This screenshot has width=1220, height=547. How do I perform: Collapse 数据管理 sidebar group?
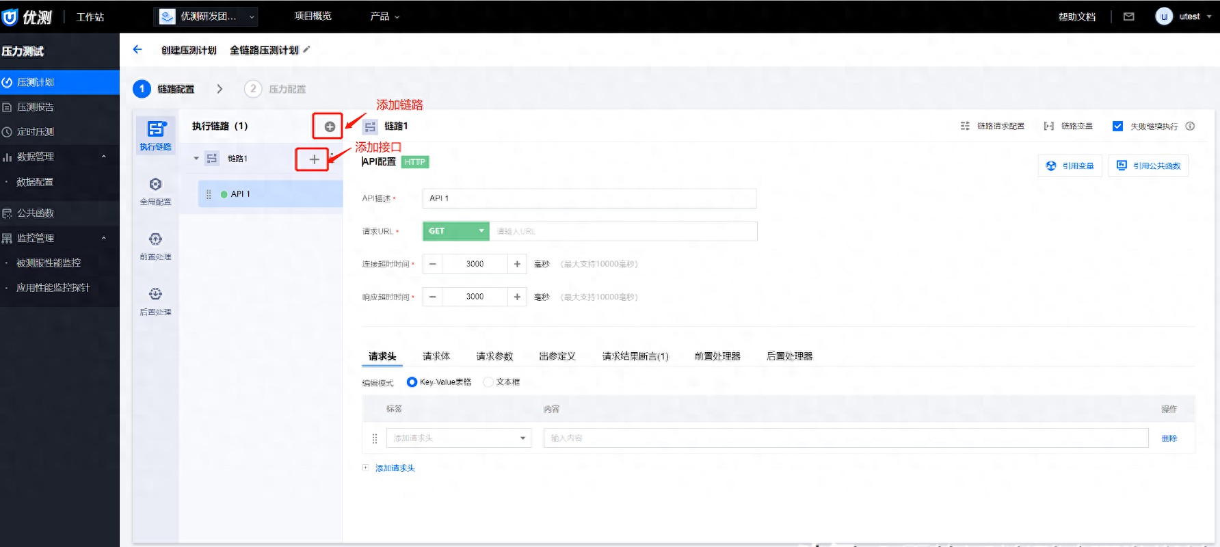pyautogui.click(x=104, y=157)
